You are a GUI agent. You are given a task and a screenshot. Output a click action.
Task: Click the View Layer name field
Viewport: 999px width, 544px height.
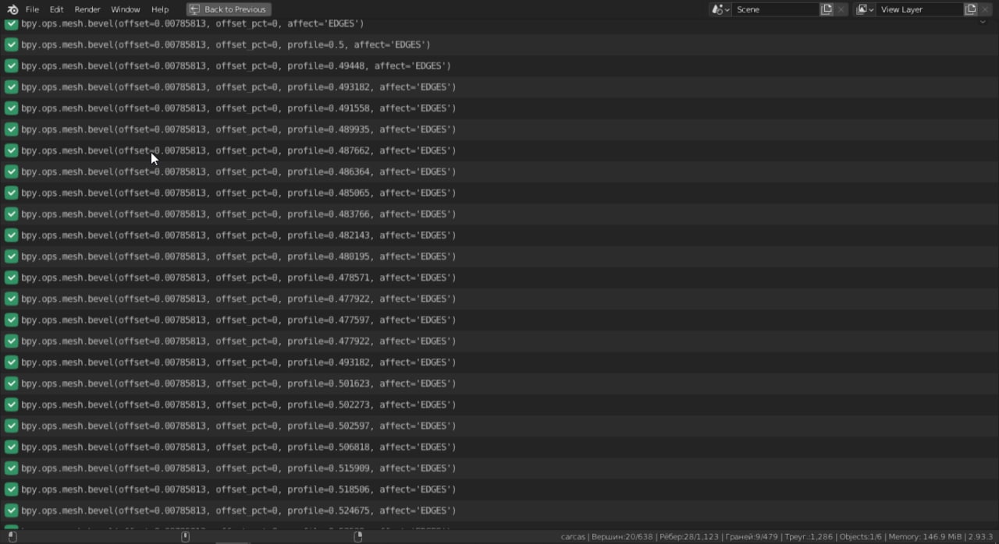point(919,9)
